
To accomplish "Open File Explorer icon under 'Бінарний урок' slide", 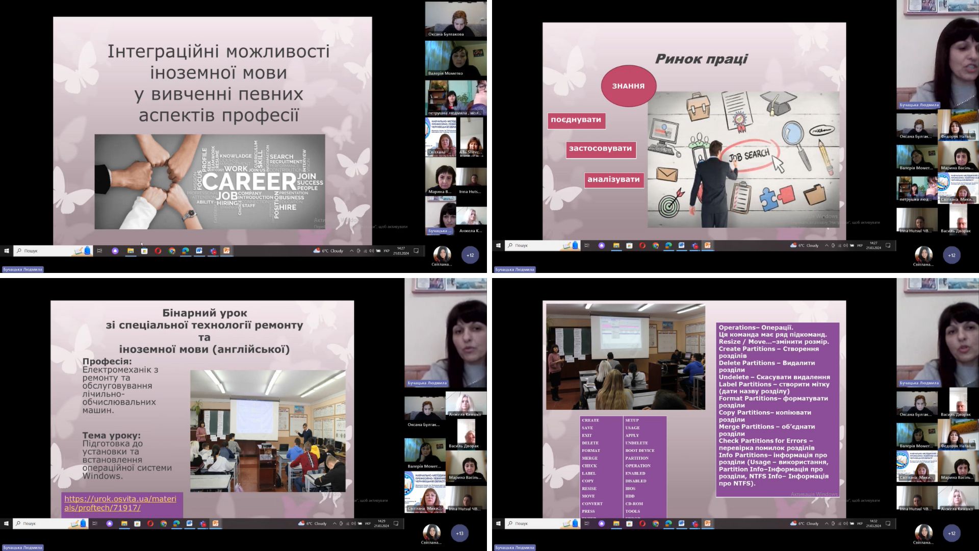I will 124,523.
